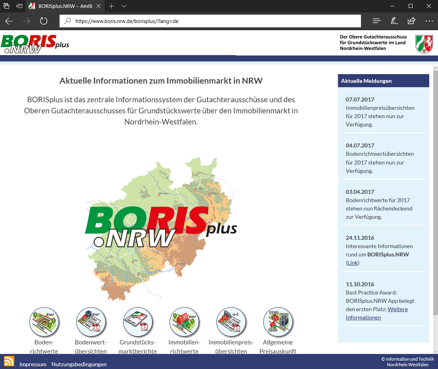Click the Der Obere Gutachterausschuss header text
The width and height of the screenshot is (438, 369).
tap(373, 43)
